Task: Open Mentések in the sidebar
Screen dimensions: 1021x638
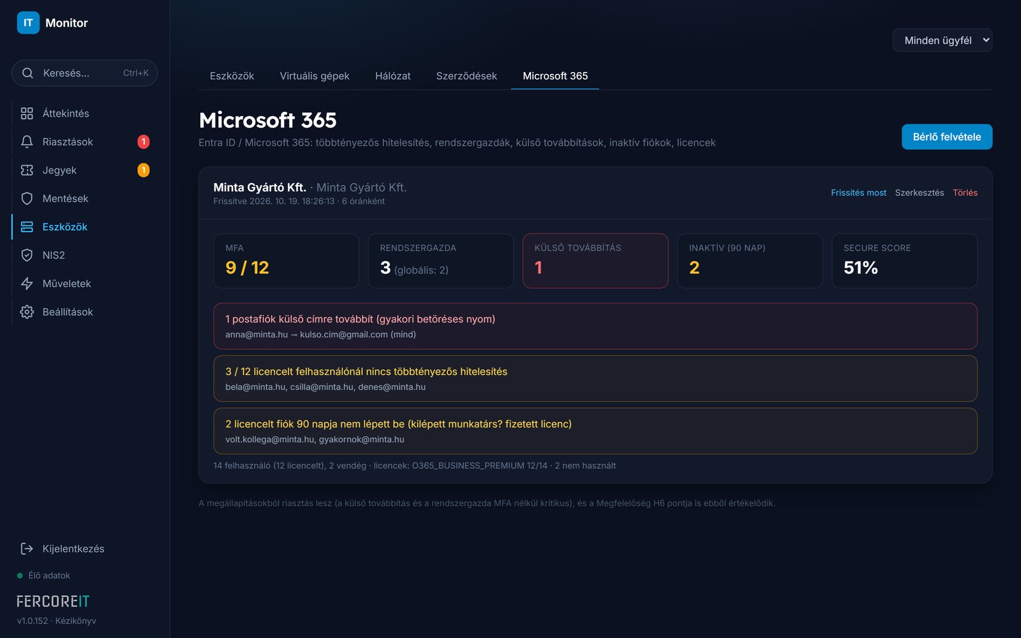Action: point(84,198)
